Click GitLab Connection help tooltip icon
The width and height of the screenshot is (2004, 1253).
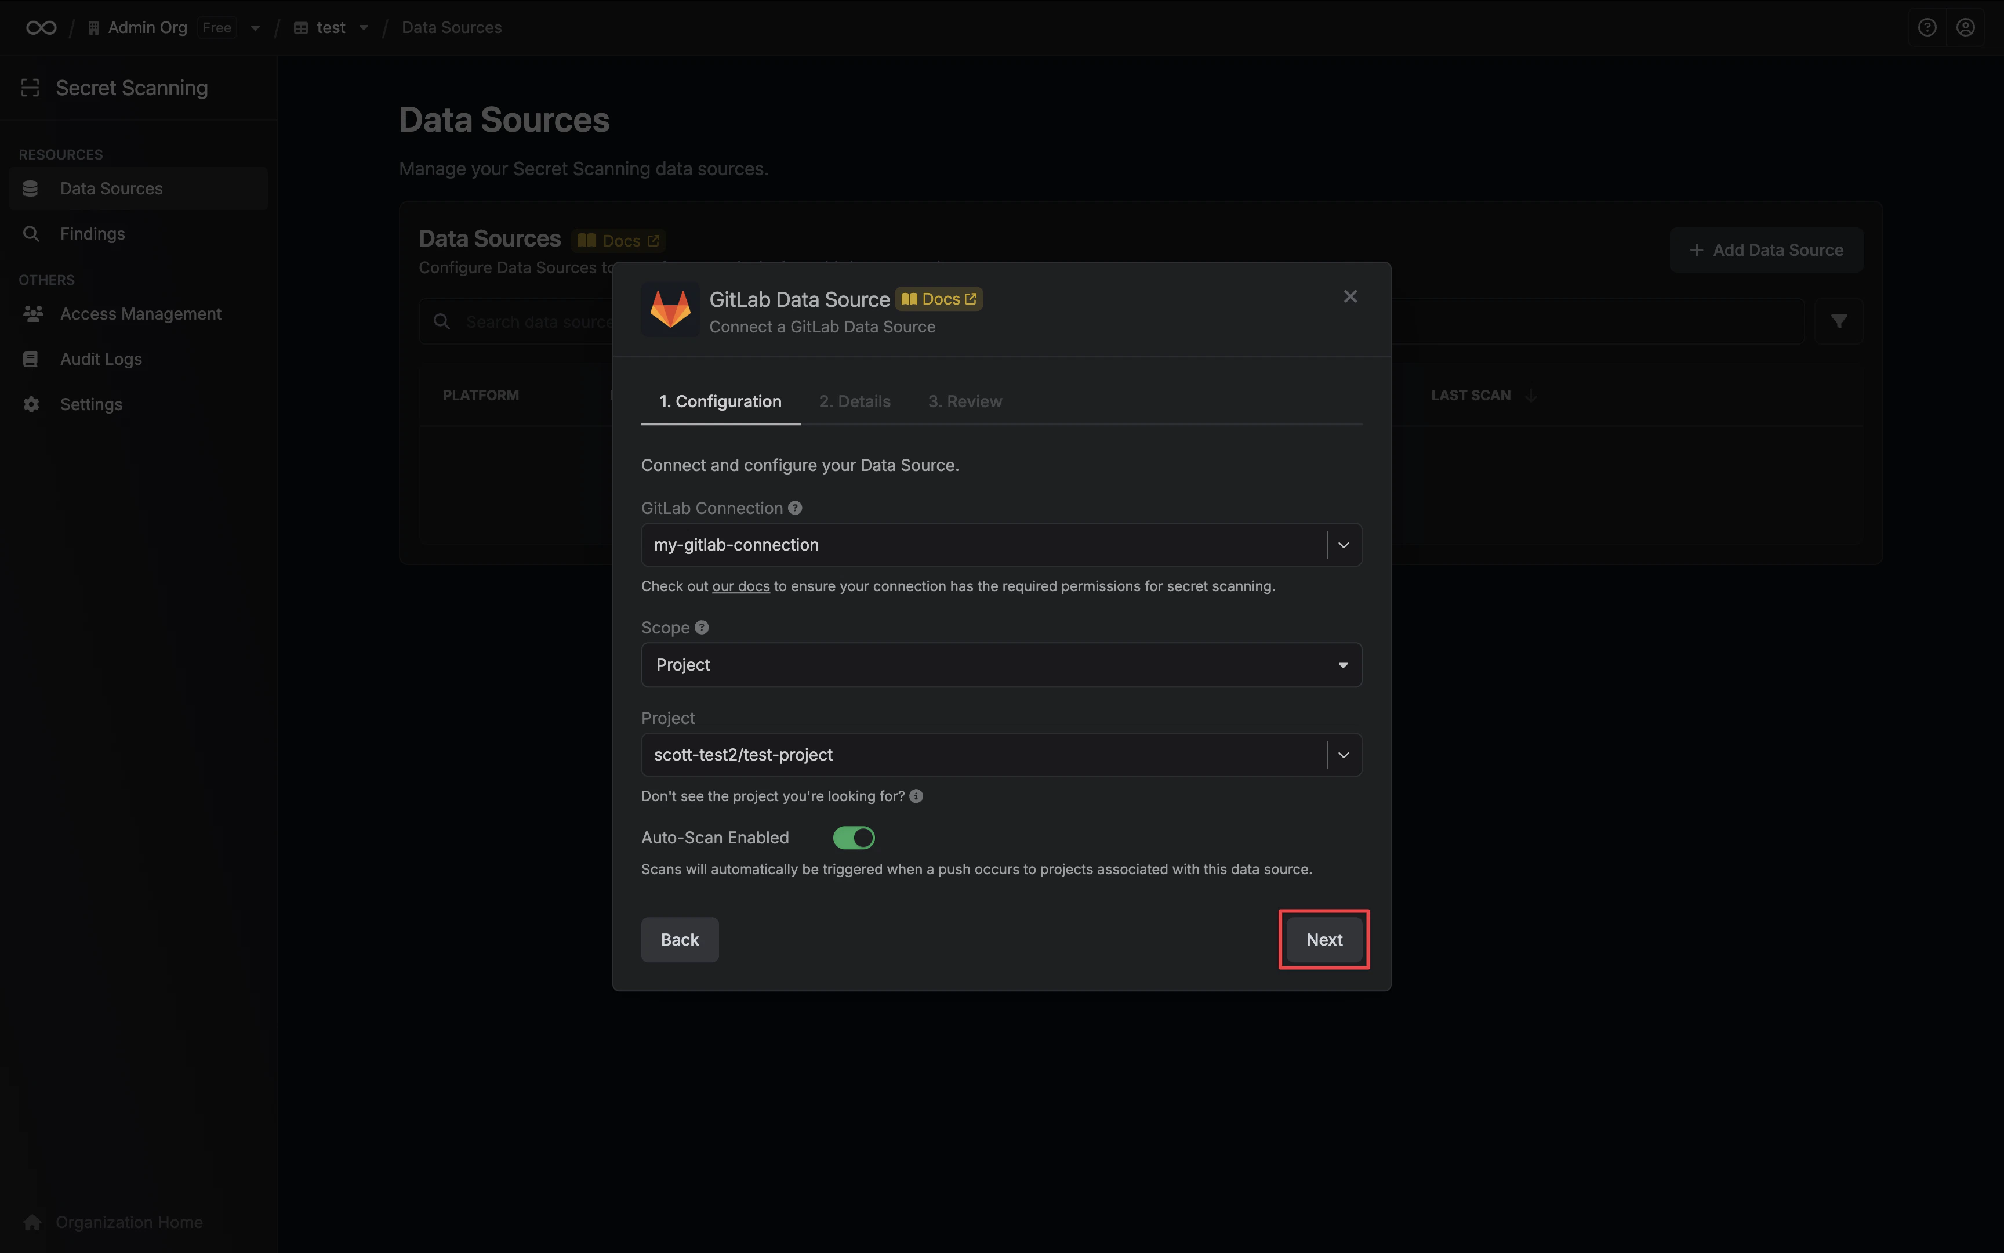[795, 508]
